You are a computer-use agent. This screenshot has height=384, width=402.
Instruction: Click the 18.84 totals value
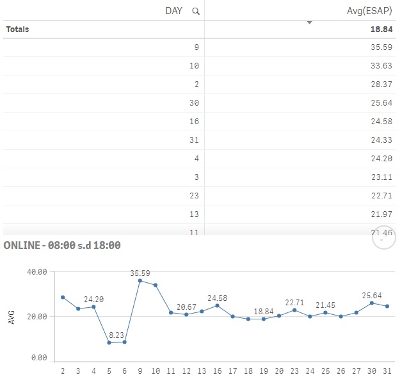tap(382, 29)
